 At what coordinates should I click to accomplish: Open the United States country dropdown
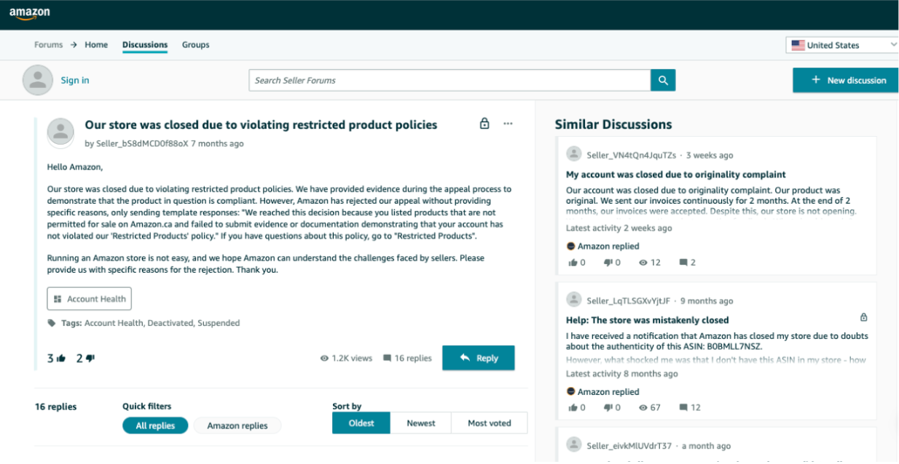pos(843,45)
